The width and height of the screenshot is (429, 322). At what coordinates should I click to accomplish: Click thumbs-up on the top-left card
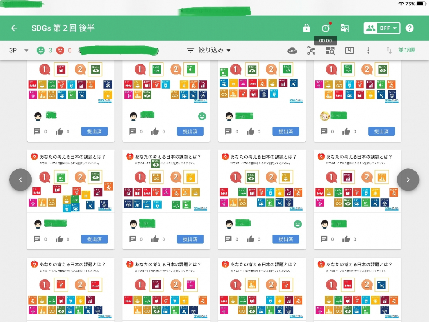59,131
